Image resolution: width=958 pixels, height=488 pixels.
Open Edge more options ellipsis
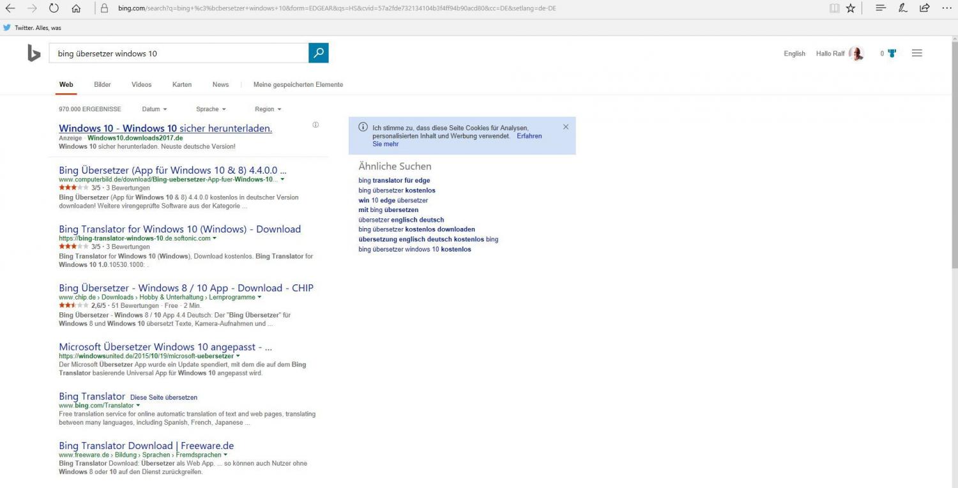pos(947,8)
